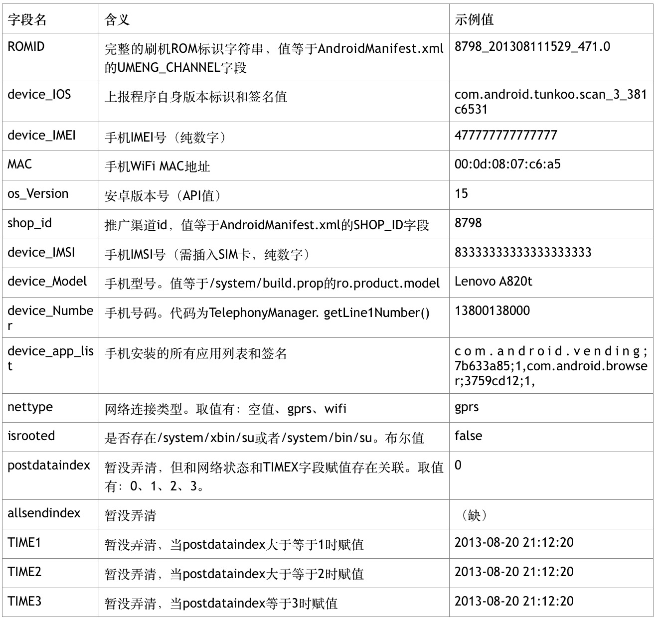Click MAC address value 00:0d:08:07:c6:a5
Image resolution: width=657 pixels, height=620 pixels.
tap(507, 164)
